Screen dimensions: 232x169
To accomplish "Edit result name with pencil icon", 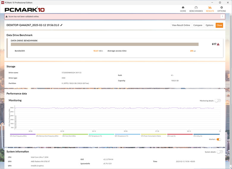I will tap(61, 25).
